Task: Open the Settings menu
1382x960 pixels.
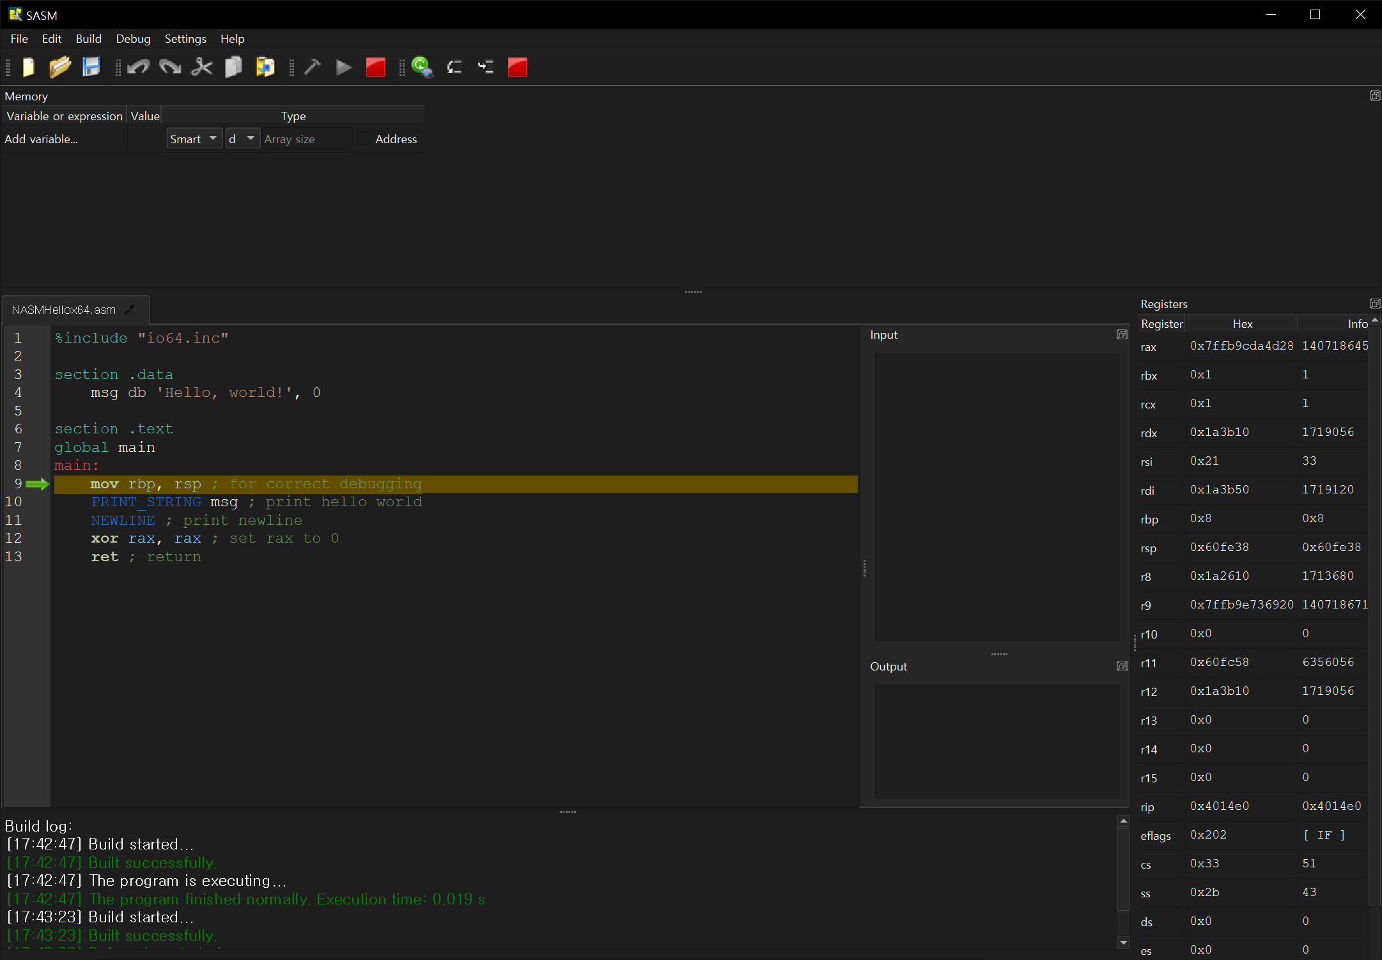Action: coord(185,39)
